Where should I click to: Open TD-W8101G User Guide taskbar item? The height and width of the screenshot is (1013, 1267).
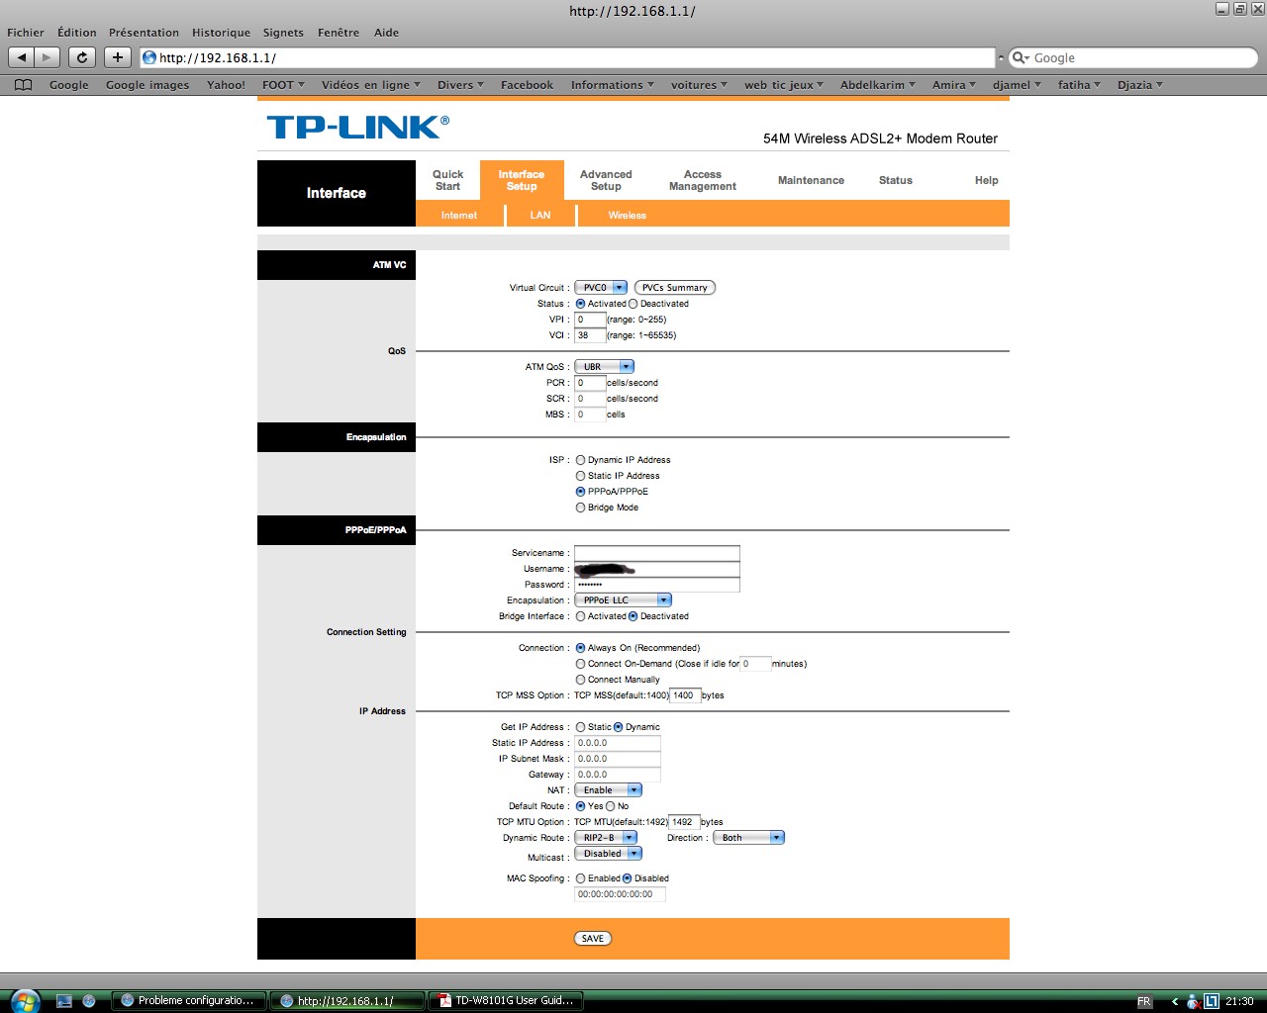pos(506,1001)
